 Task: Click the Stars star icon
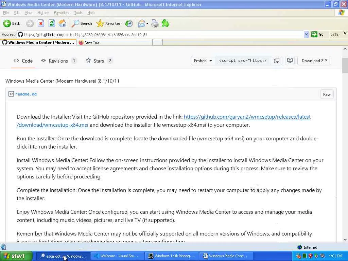coord(88,60)
